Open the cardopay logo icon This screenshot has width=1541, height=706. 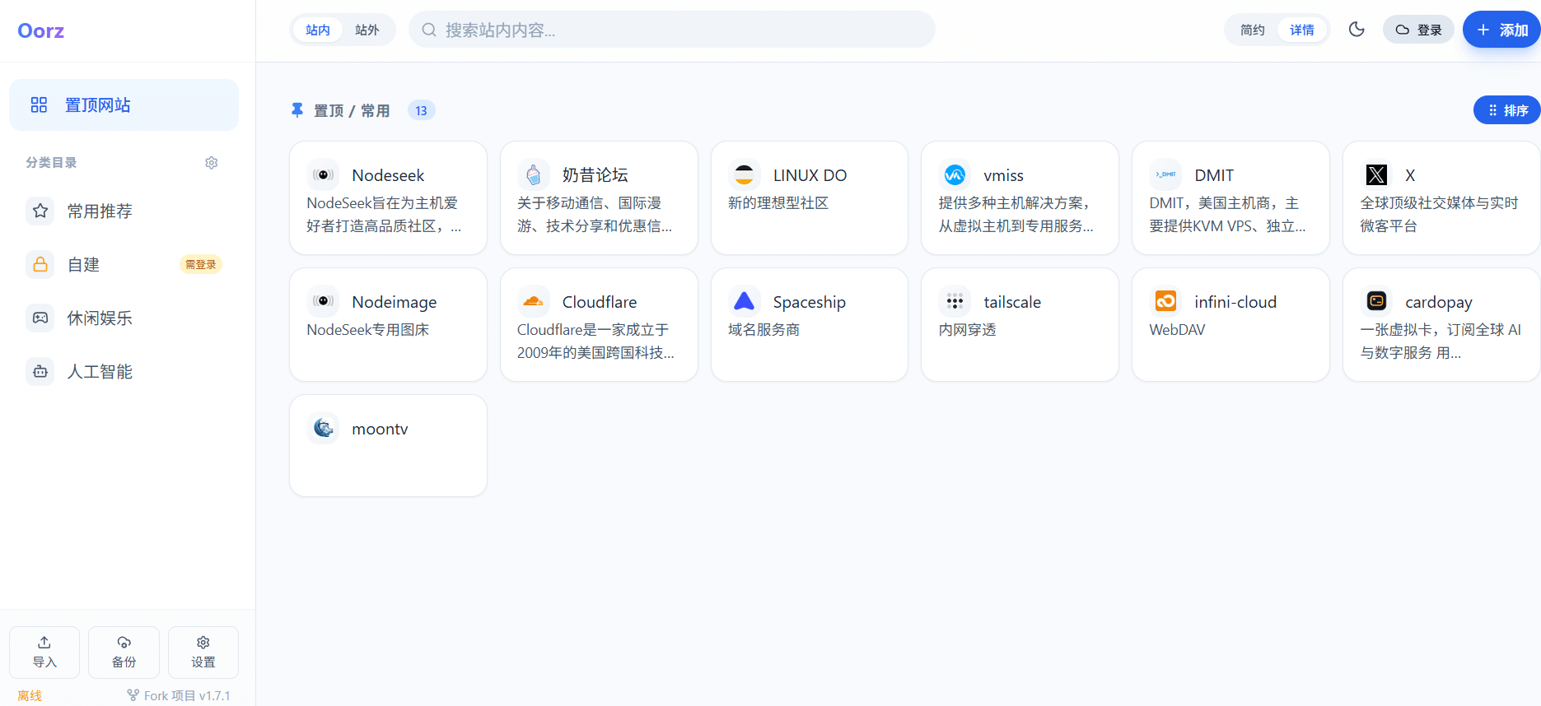pyautogui.click(x=1376, y=301)
